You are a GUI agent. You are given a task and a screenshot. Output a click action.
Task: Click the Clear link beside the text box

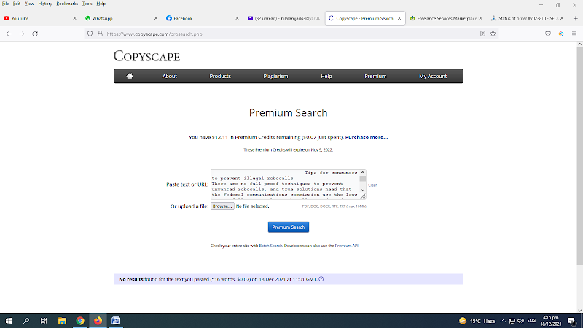click(372, 185)
